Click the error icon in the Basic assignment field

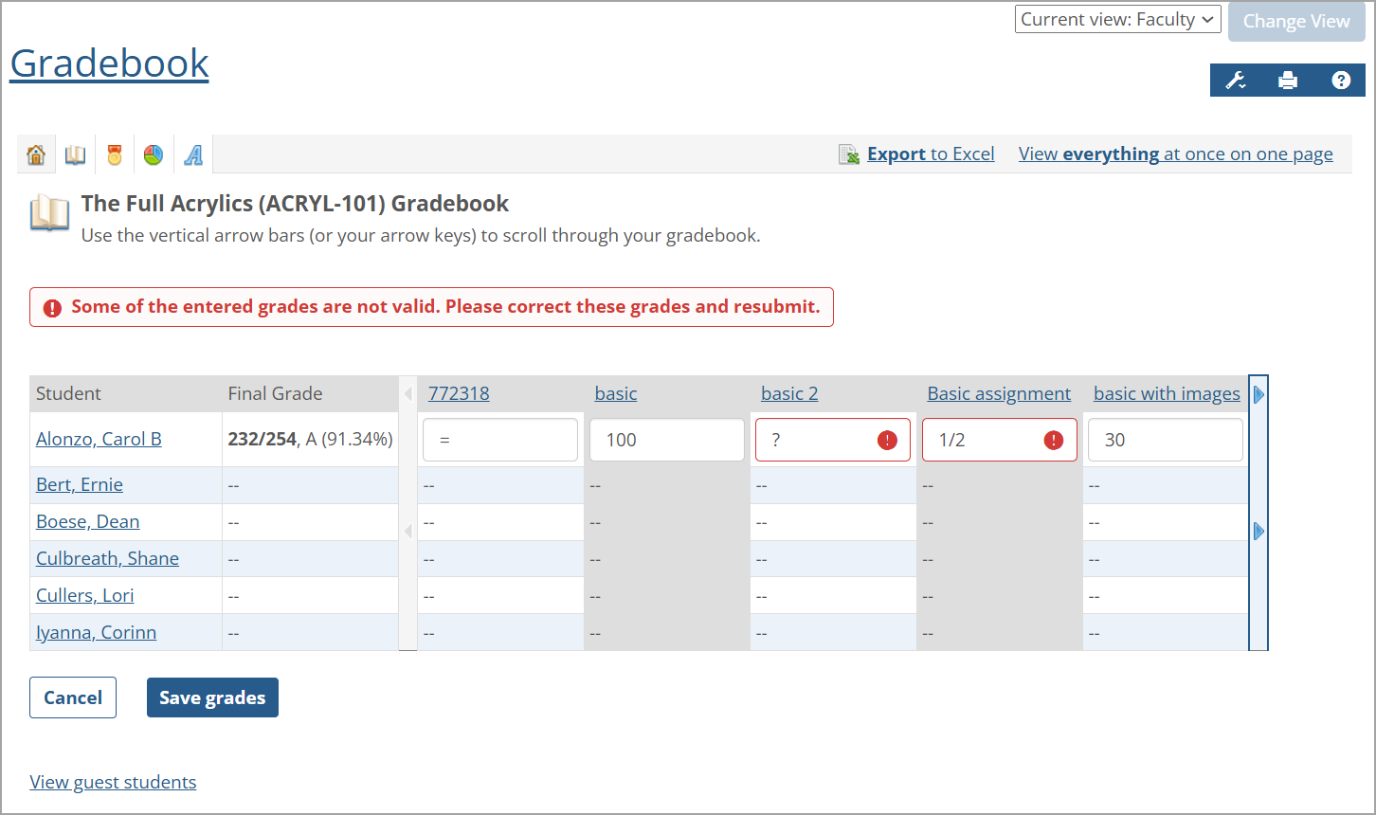coord(1054,440)
